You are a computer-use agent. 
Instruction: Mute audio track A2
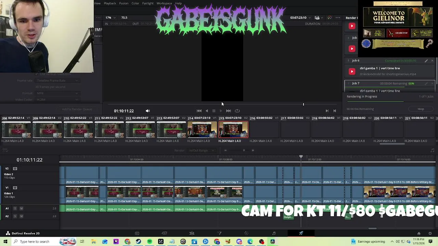(21, 216)
